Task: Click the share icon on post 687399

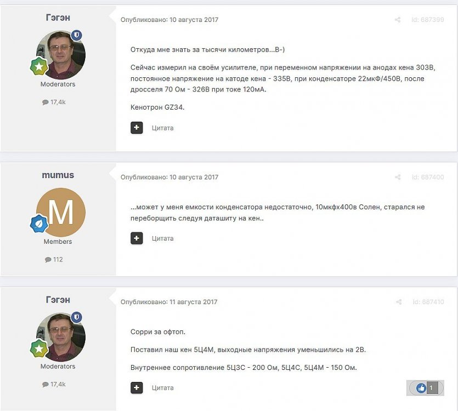Action: tap(398, 20)
